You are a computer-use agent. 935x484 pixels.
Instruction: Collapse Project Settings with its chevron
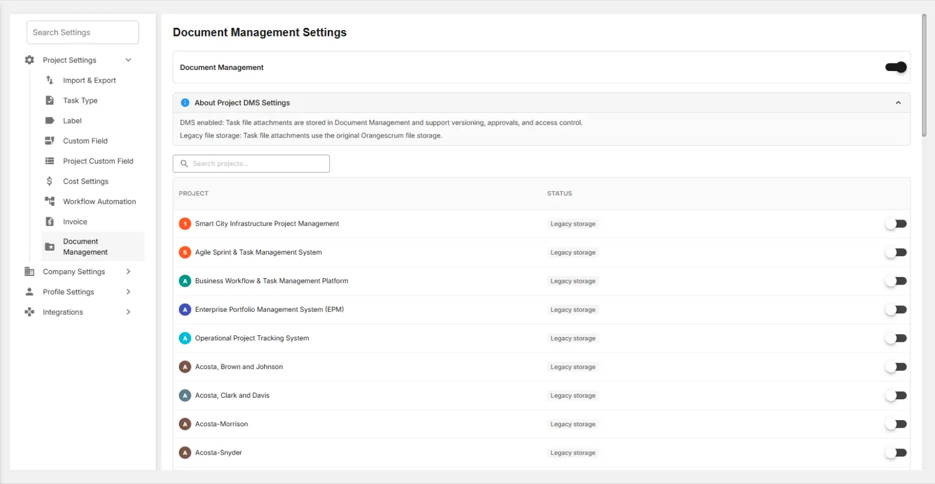pyautogui.click(x=128, y=60)
